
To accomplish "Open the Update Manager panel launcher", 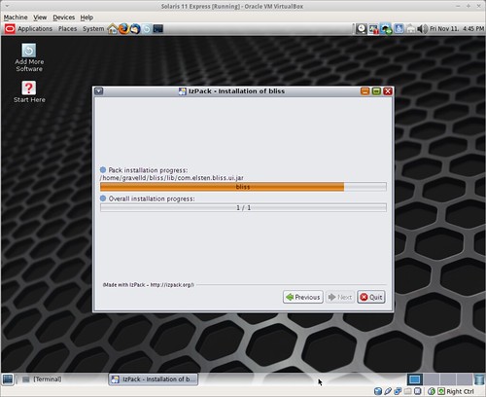I will (147, 29).
